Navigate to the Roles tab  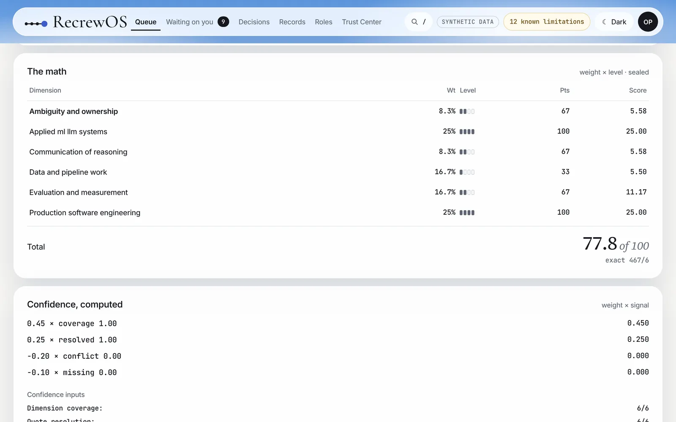click(x=324, y=22)
